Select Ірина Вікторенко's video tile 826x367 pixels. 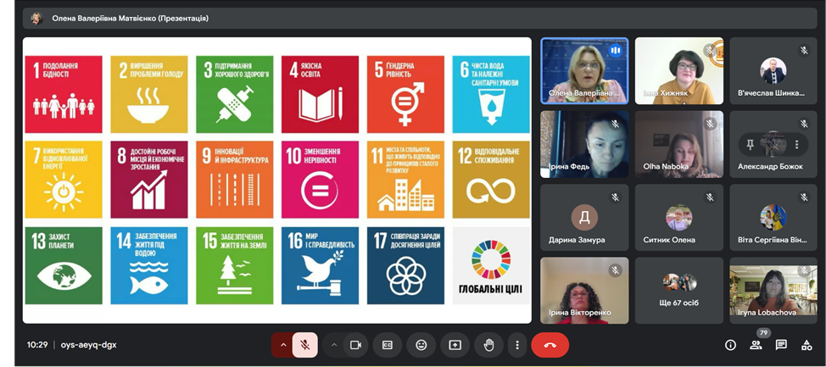[585, 291]
